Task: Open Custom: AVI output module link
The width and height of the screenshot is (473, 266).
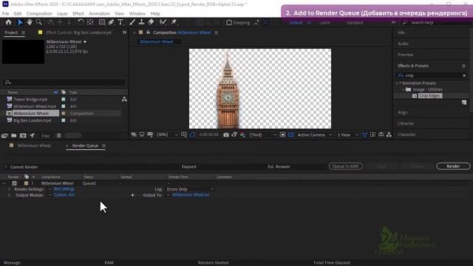Action: coord(64,195)
